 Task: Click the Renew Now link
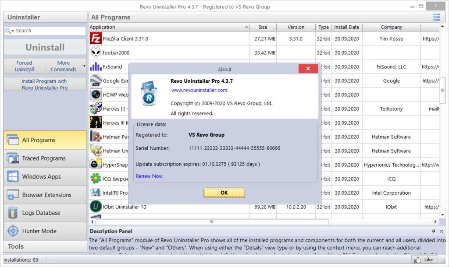[x=149, y=176]
